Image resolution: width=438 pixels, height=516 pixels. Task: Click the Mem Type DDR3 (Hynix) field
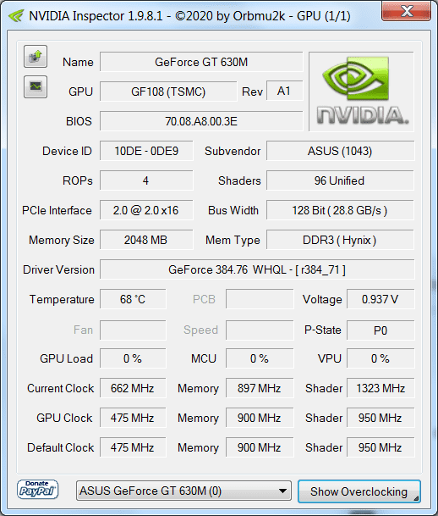click(x=340, y=240)
